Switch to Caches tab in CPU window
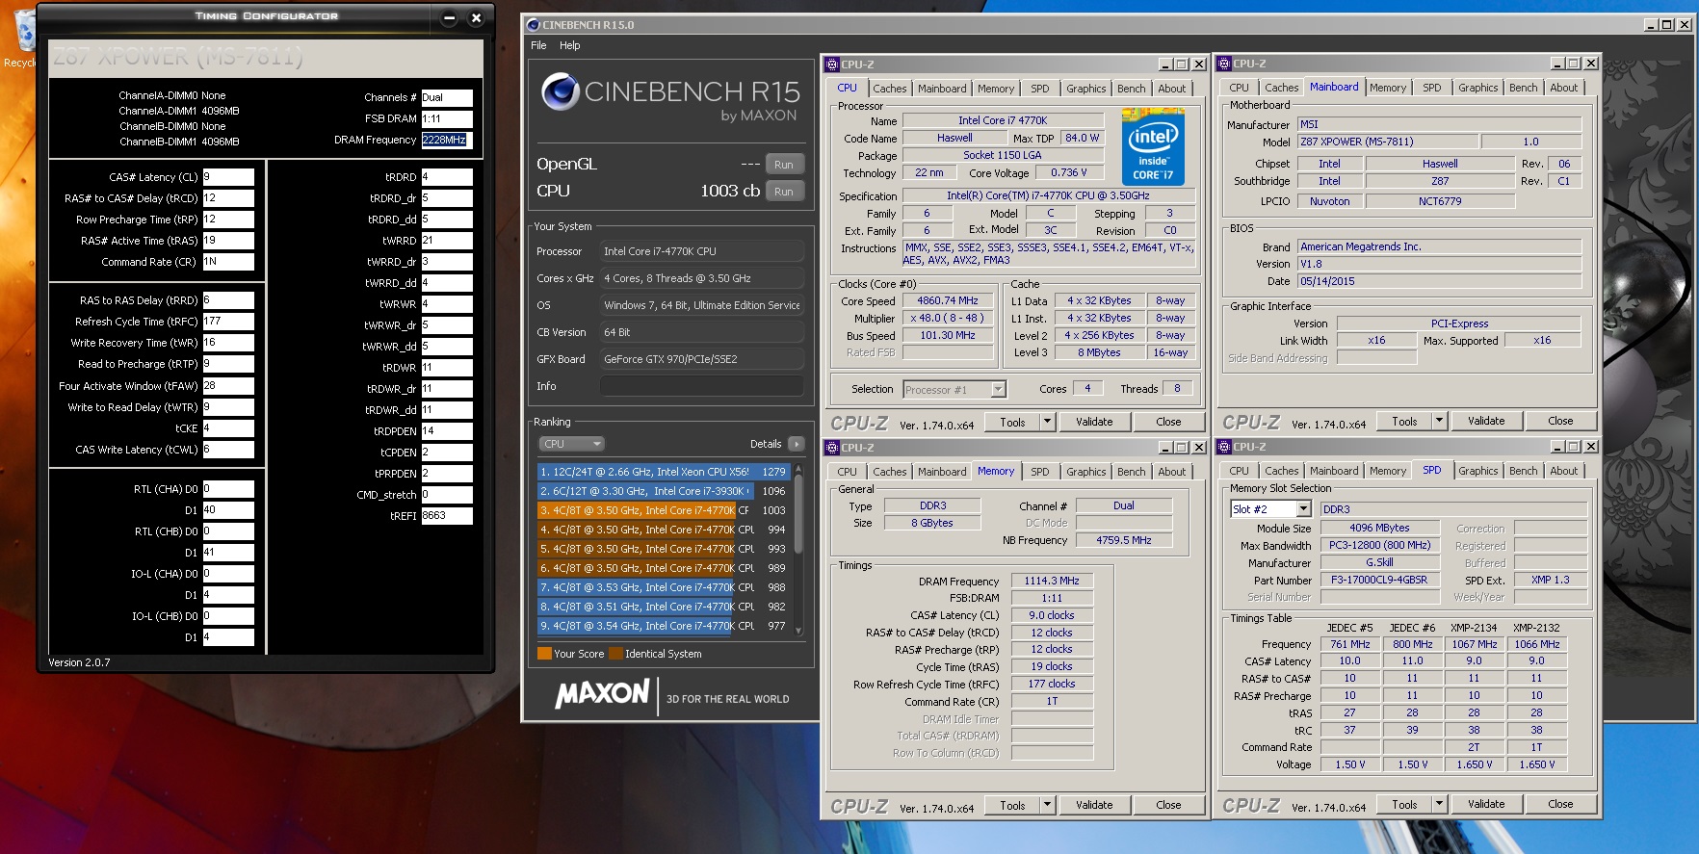The image size is (1699, 854). (889, 89)
